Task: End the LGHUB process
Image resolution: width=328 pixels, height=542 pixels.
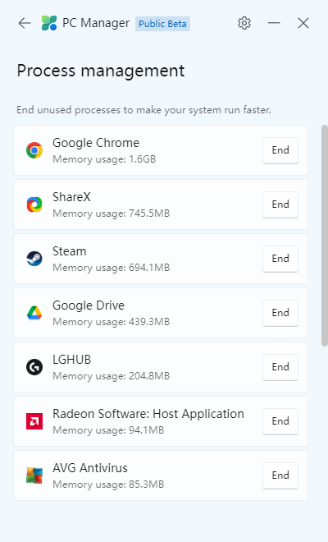Action: [x=280, y=367]
